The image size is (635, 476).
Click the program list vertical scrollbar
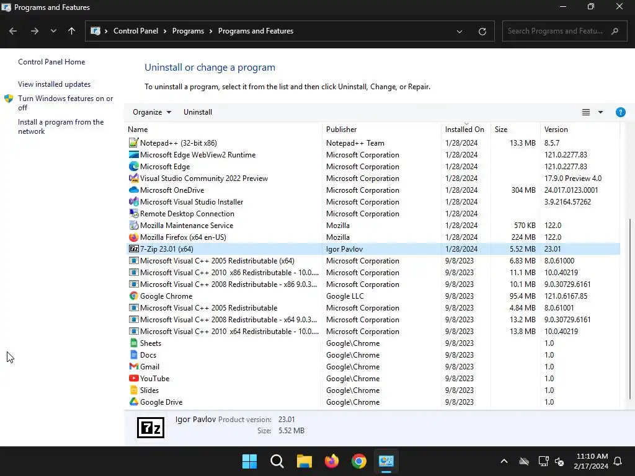coord(629,309)
